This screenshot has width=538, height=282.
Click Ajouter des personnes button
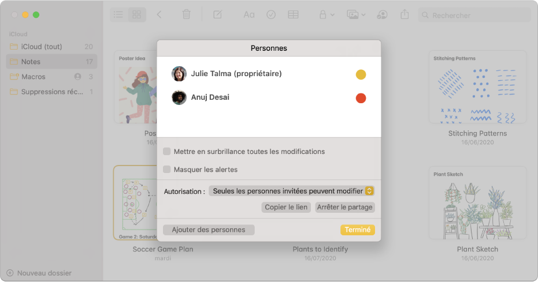coord(209,230)
